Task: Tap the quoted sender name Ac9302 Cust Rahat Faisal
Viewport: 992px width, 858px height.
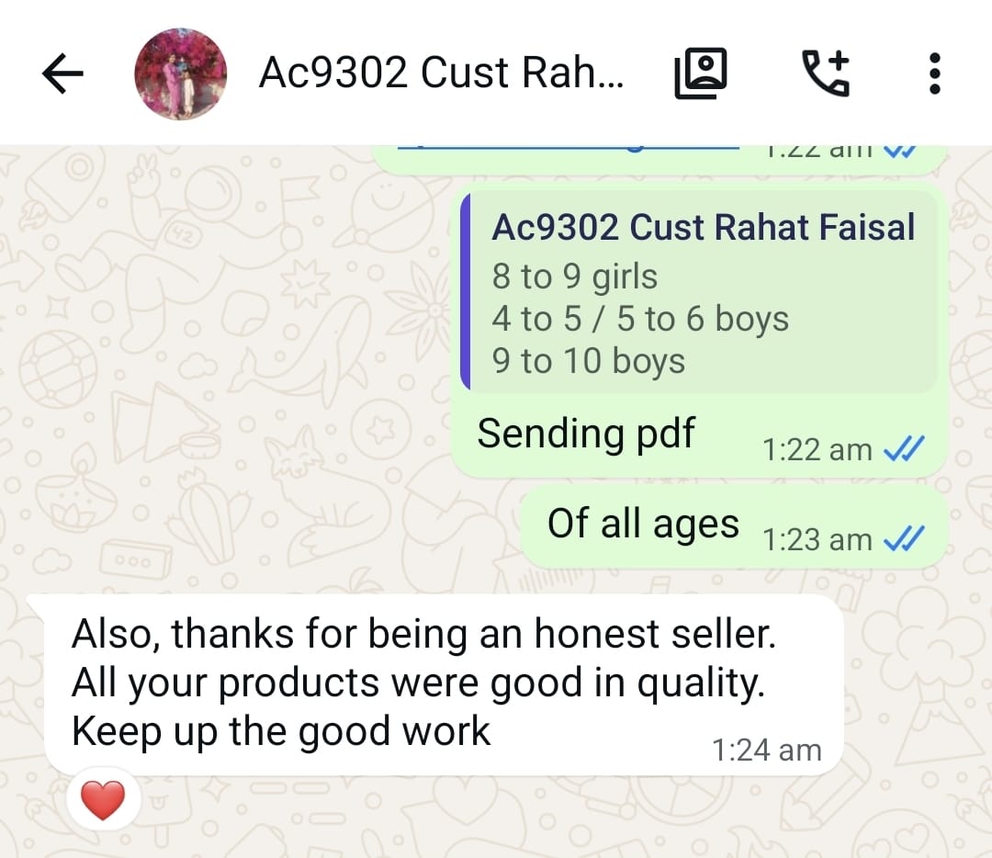Action: tap(703, 227)
